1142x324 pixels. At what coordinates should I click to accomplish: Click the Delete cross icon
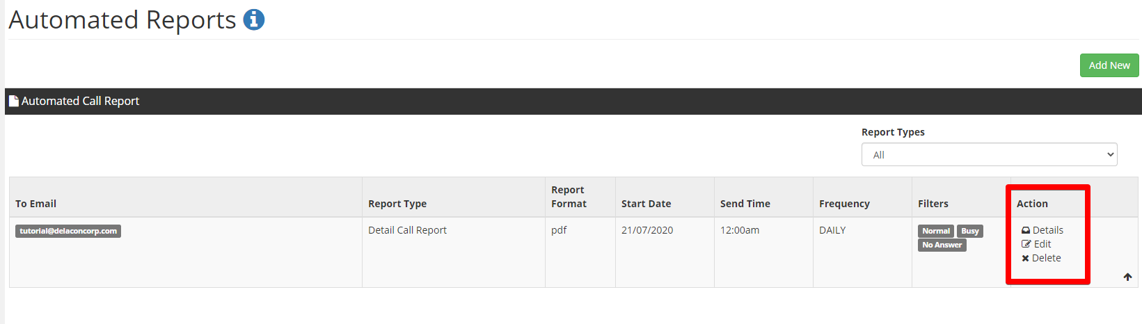coord(1025,258)
